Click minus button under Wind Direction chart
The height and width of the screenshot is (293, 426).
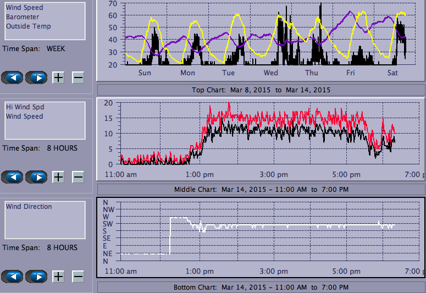[x=78, y=276]
